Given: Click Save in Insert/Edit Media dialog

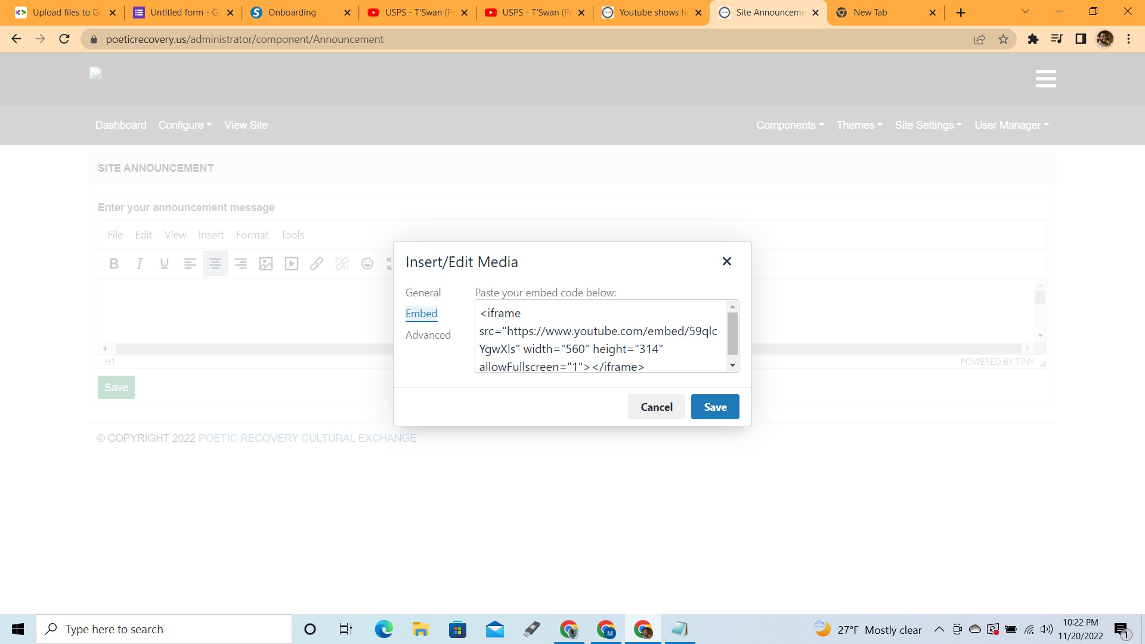Looking at the screenshot, I should 715,407.
